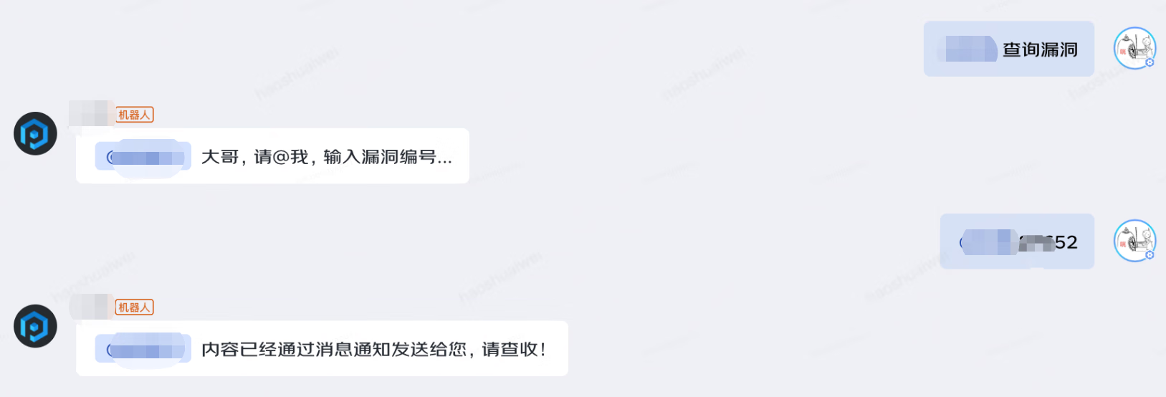The image size is (1166, 397).
Task: Click blurred bot name above "大哥" message
Action: point(91,113)
